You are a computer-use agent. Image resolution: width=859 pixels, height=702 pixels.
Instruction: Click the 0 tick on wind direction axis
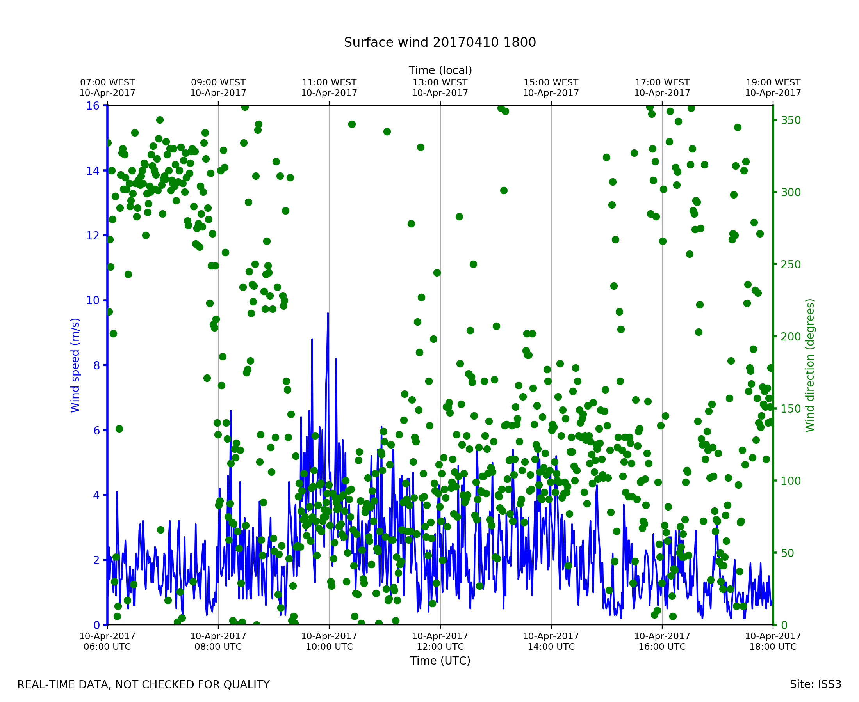784,626
